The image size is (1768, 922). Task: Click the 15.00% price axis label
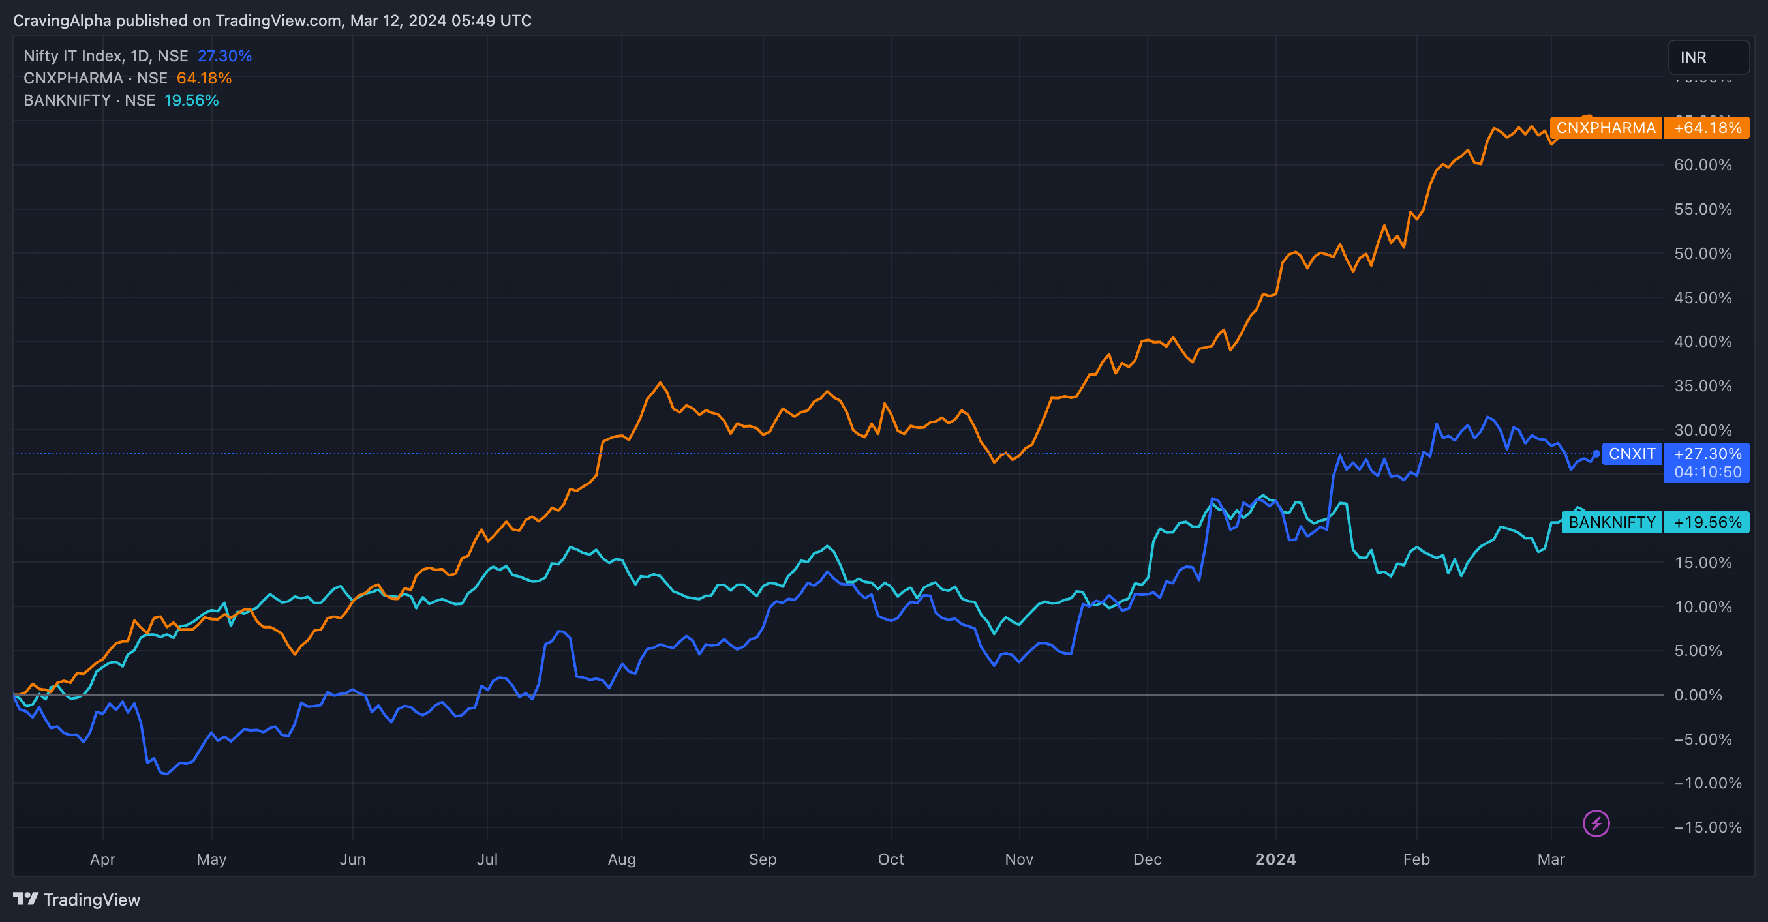1703,563
